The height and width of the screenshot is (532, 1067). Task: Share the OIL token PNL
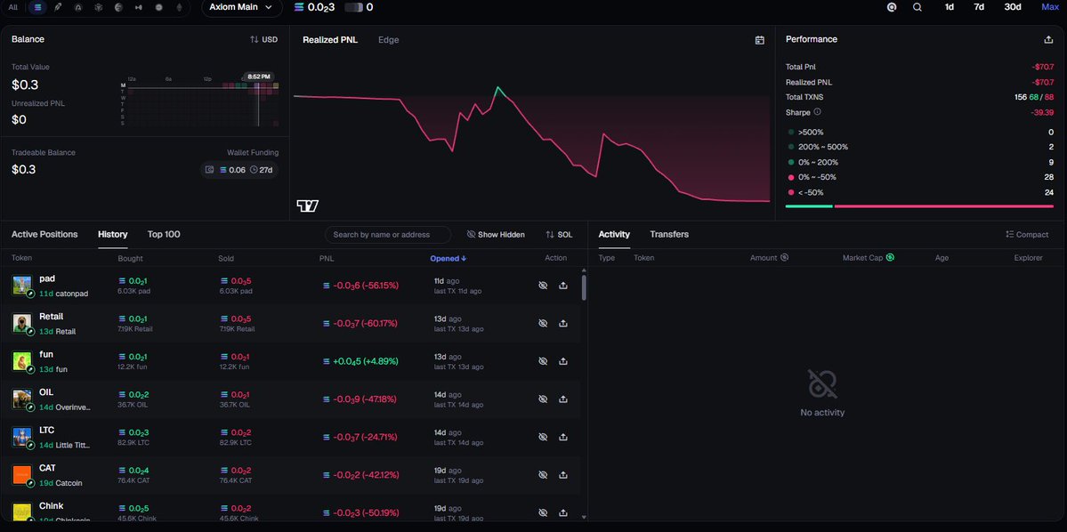click(562, 399)
